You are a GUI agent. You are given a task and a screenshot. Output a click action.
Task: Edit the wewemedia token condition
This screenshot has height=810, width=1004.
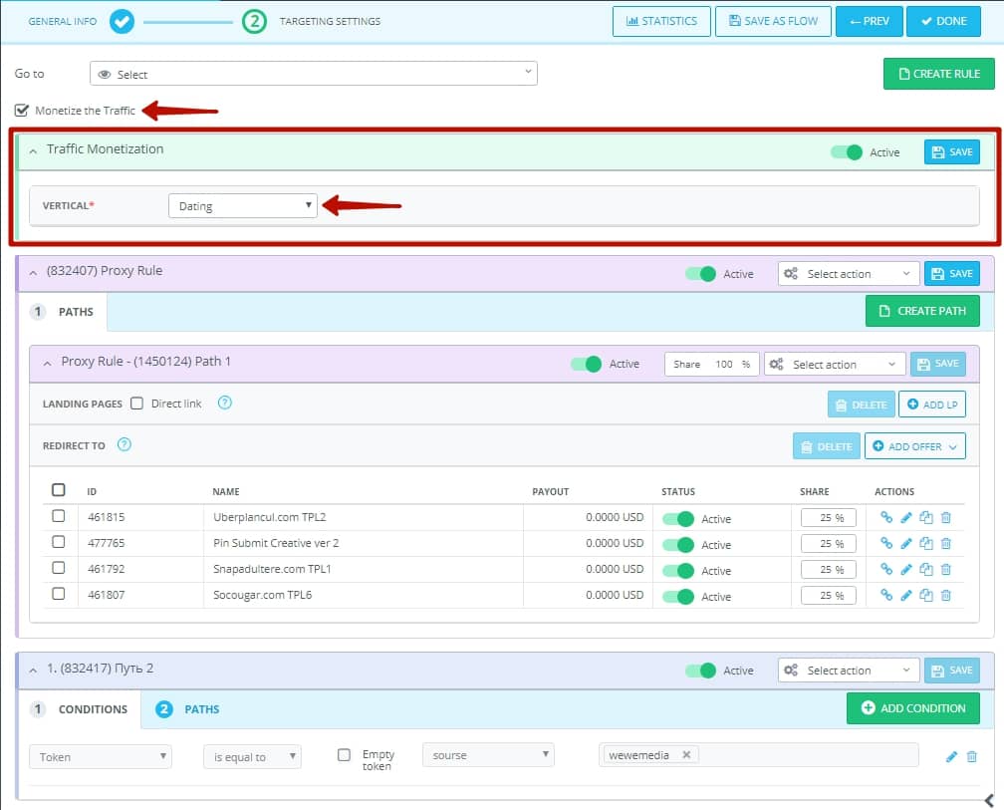951,757
